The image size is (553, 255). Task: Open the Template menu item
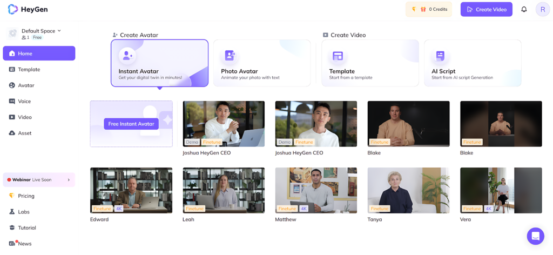(x=39, y=70)
